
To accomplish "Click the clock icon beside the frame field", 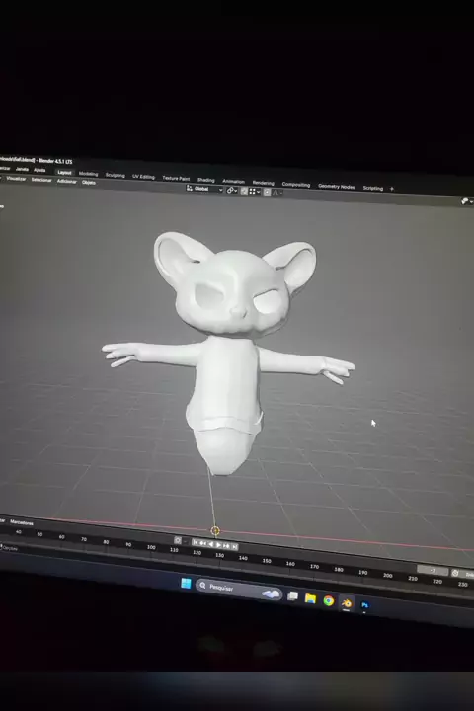I will (x=455, y=573).
